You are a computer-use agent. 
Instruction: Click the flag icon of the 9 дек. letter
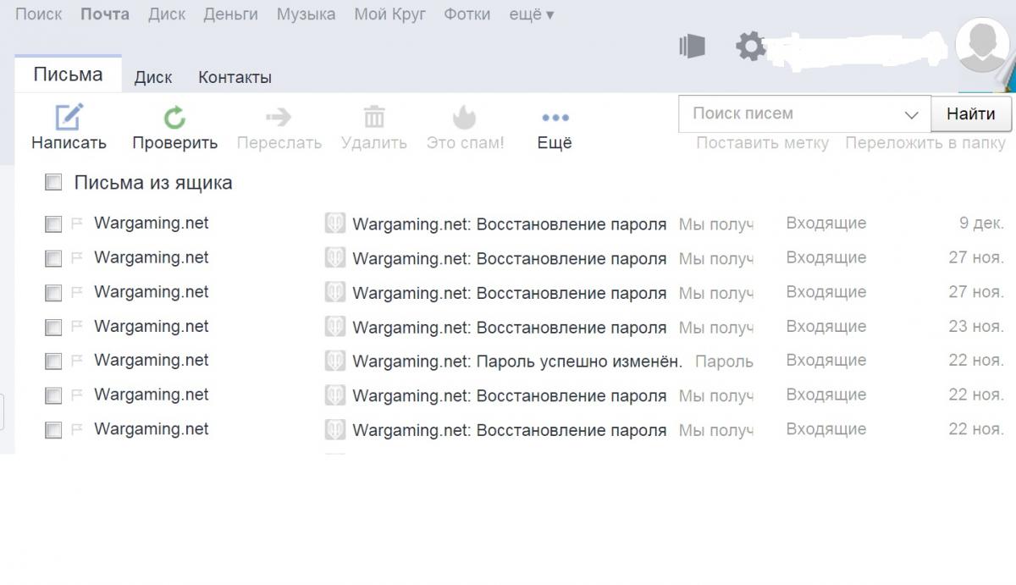(76, 224)
